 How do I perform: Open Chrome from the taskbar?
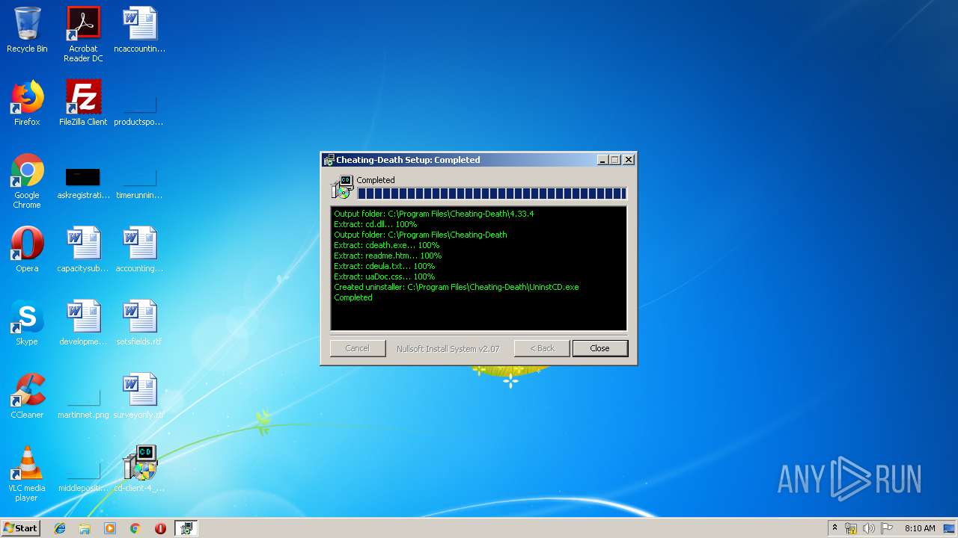(x=135, y=528)
